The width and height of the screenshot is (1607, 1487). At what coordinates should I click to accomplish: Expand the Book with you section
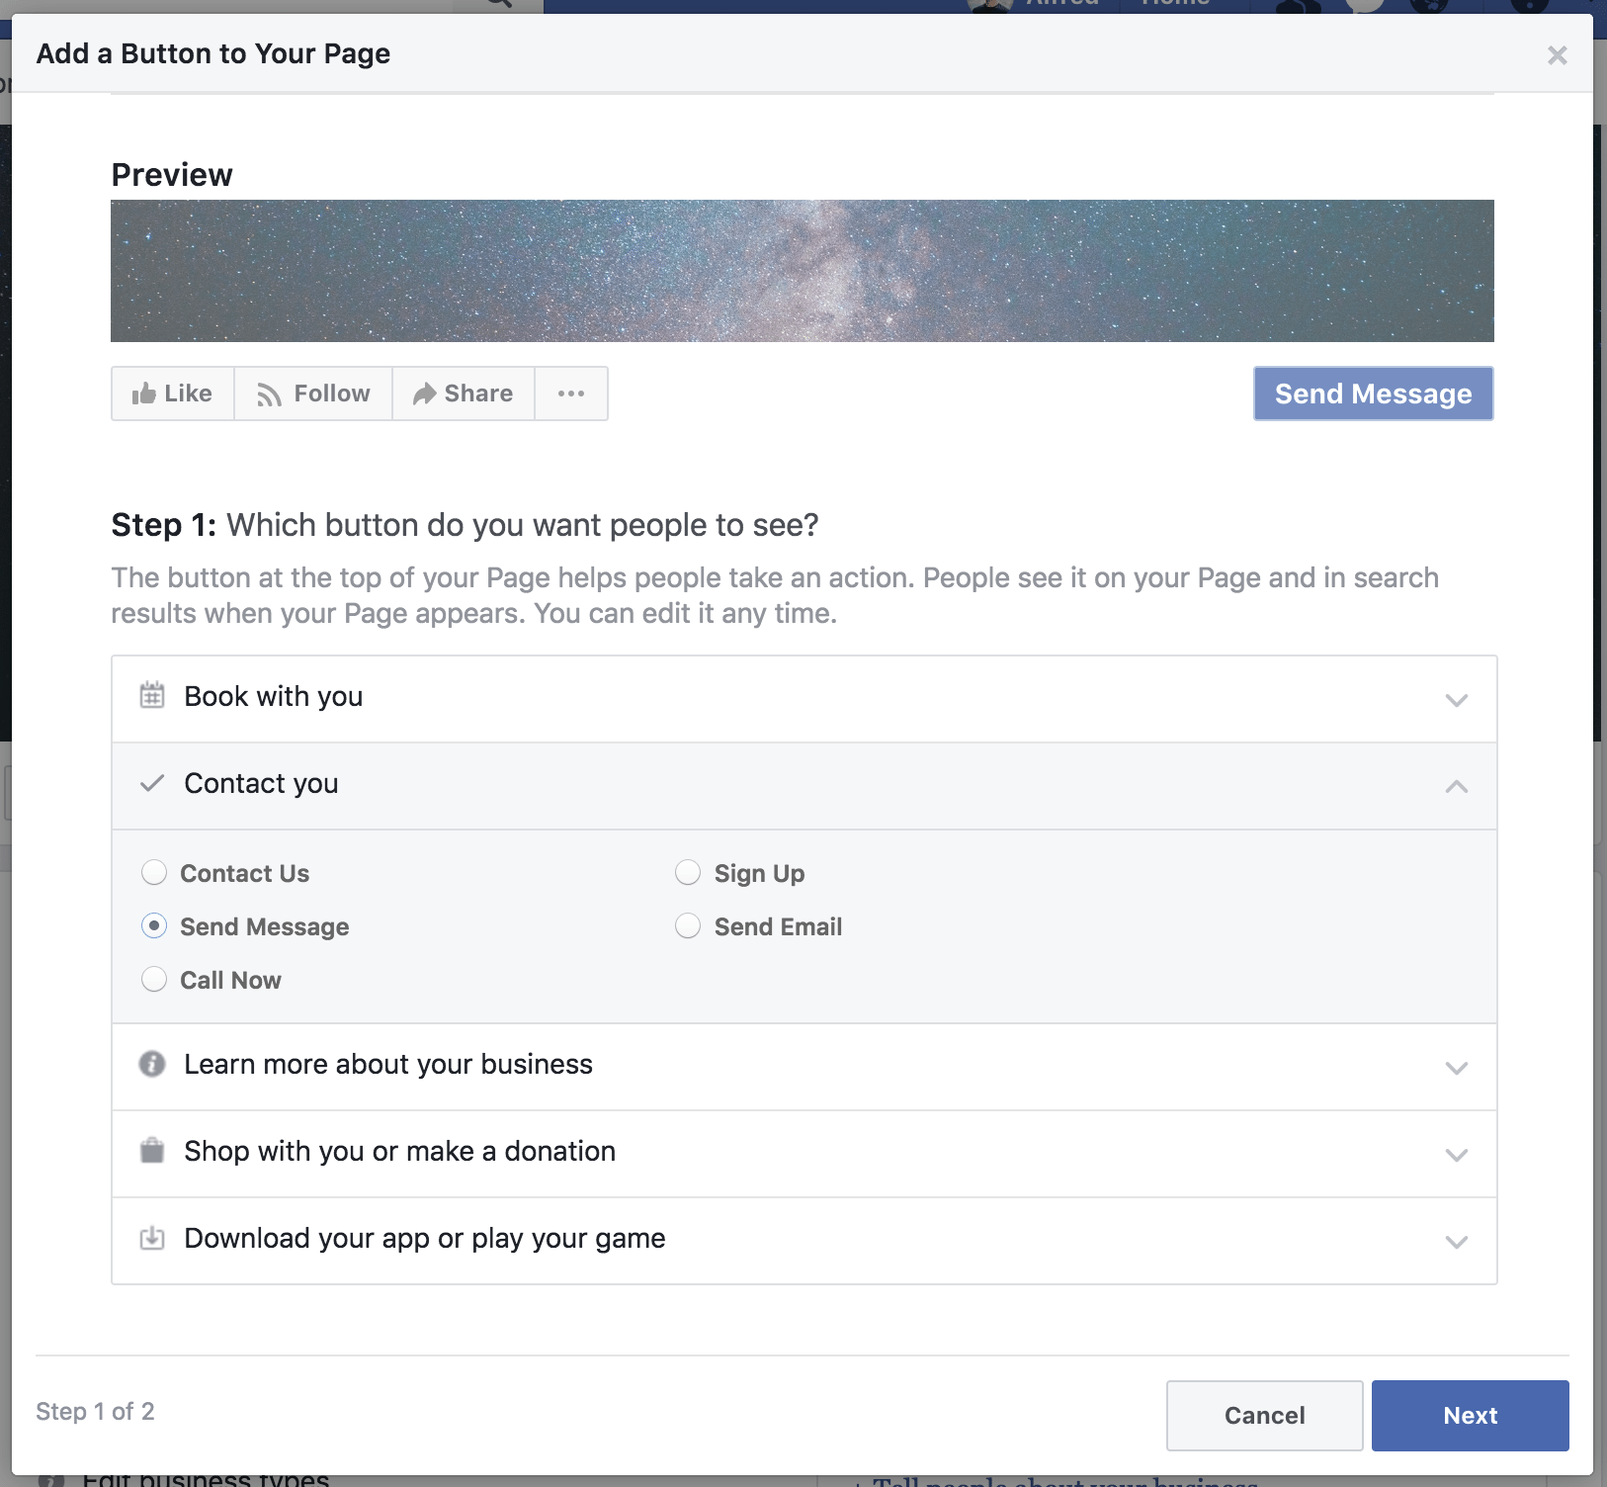pos(1454,700)
